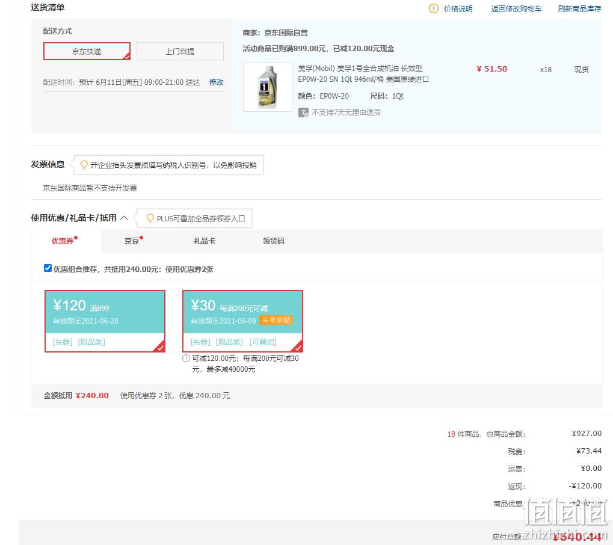
Task: Click the 金额抵用 ¥240.00 amount
Action: [92, 396]
